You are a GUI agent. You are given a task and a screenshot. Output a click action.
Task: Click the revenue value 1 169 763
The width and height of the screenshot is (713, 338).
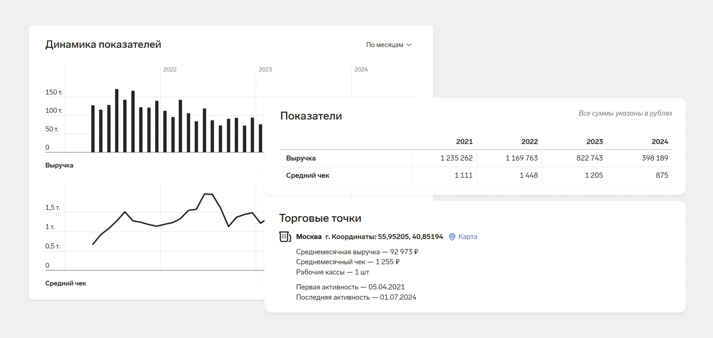522,158
